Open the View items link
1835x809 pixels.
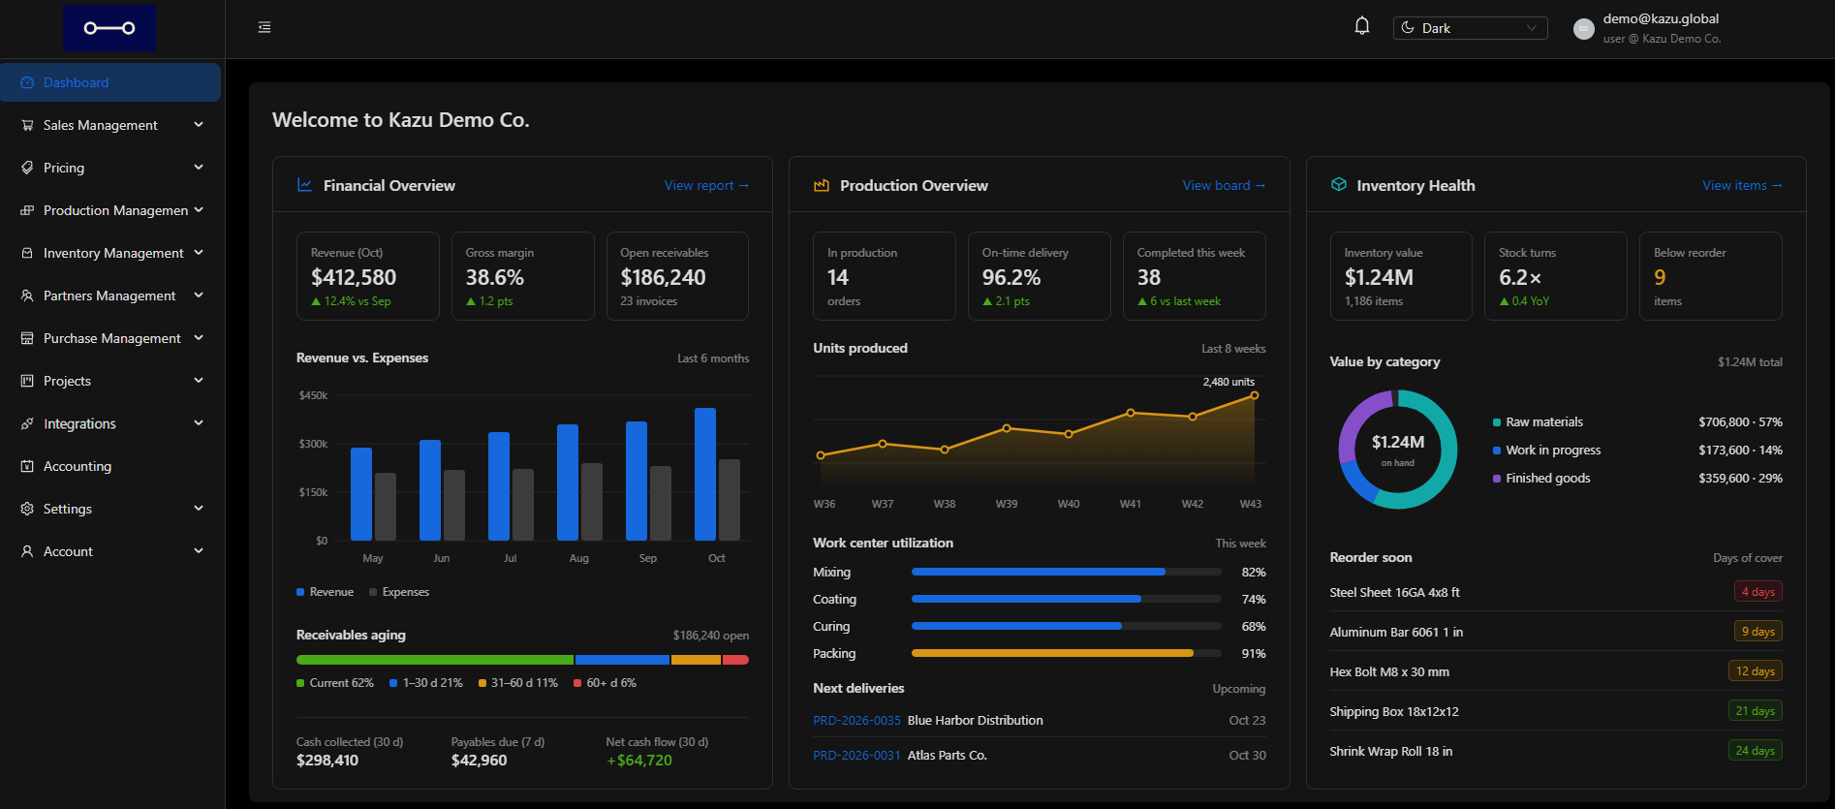click(x=1742, y=185)
